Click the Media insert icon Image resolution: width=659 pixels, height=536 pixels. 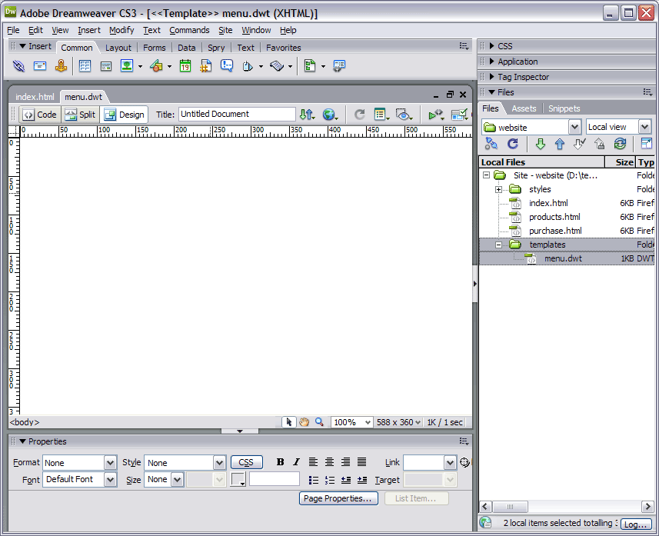click(x=156, y=66)
